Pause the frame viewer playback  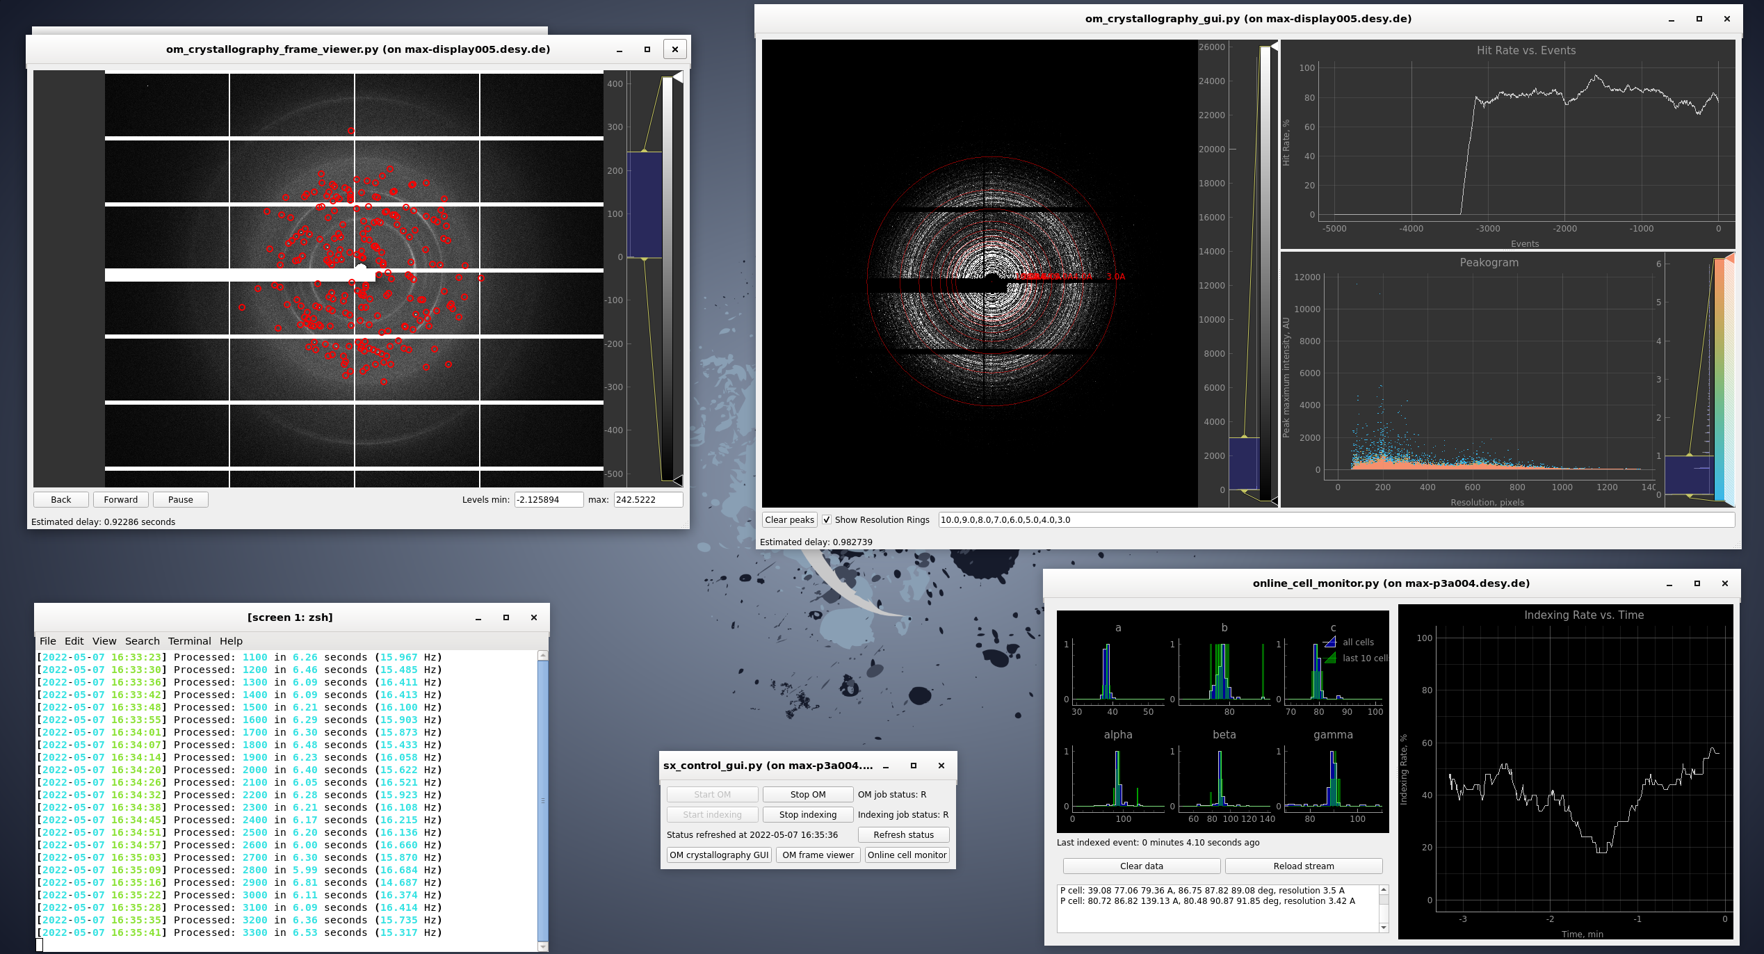pyautogui.click(x=180, y=499)
